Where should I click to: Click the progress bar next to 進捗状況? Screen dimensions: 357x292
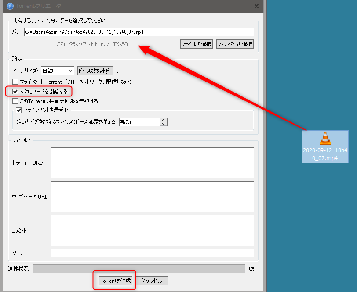click(x=138, y=268)
